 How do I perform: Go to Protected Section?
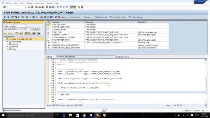[x=118, y=17]
